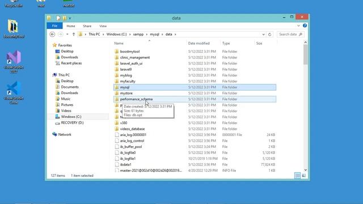Viewport: 363px width, 204px height.
Task: Select the mysql folder row
Action: pos(195,87)
